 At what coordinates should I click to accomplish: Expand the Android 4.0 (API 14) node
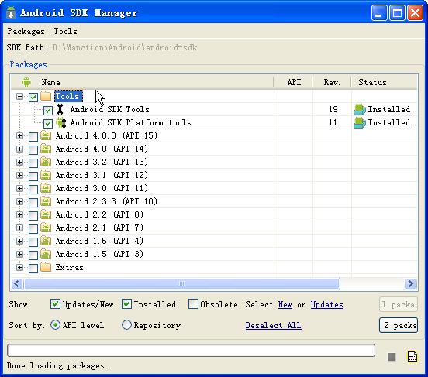pyautogui.click(x=19, y=149)
